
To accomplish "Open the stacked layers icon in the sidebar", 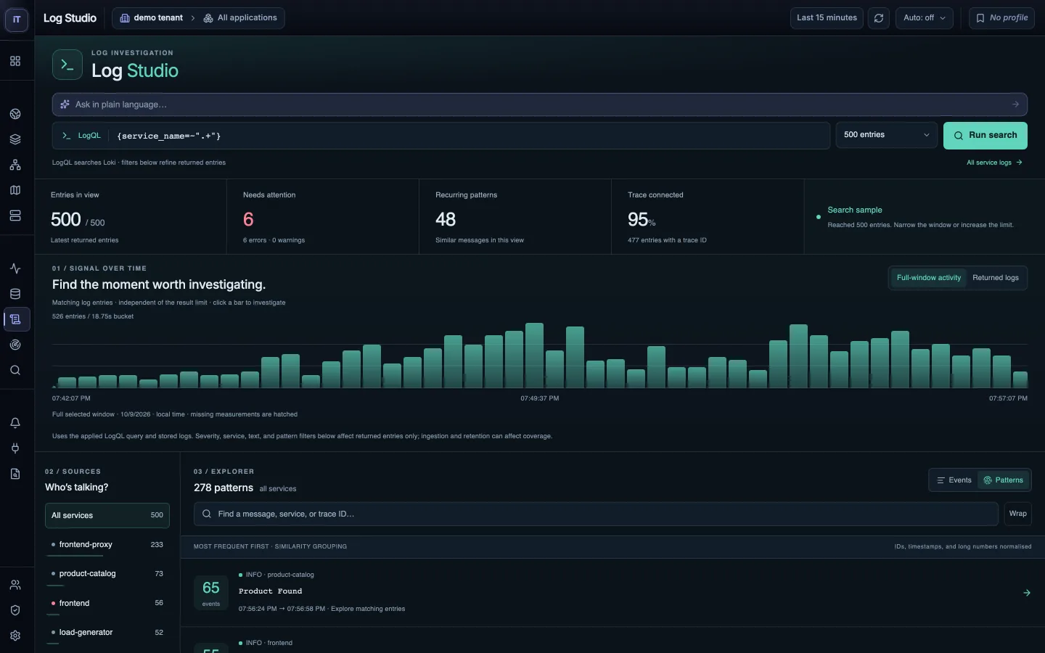I will (x=15, y=139).
